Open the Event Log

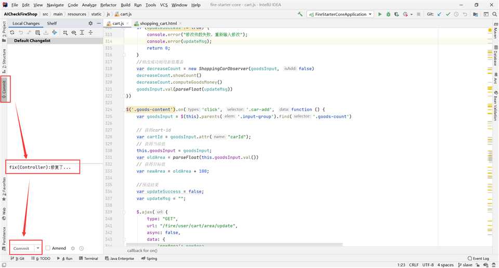pyautogui.click(x=478, y=259)
